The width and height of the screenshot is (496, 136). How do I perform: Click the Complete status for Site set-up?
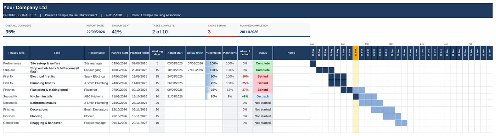[x=263, y=63]
